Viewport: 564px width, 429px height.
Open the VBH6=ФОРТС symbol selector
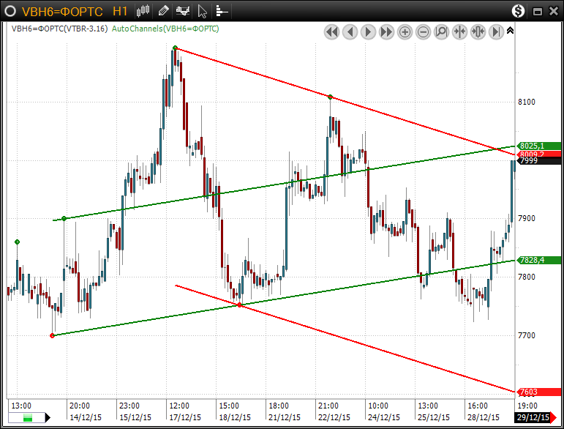coord(62,12)
